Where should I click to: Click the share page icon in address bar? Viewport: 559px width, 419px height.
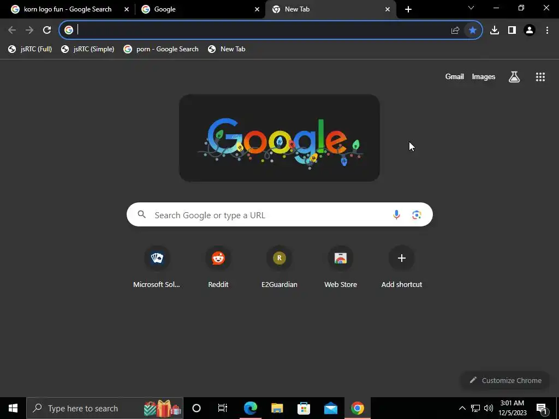(x=455, y=31)
